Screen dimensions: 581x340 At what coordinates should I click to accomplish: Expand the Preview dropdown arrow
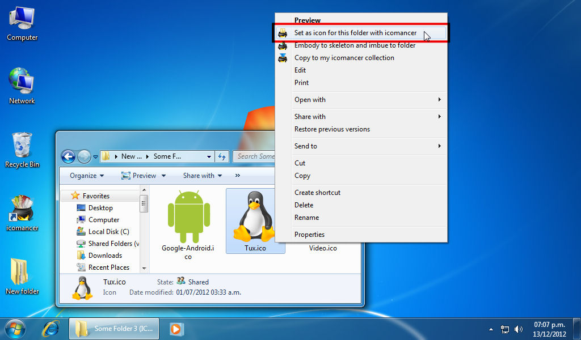pos(163,176)
